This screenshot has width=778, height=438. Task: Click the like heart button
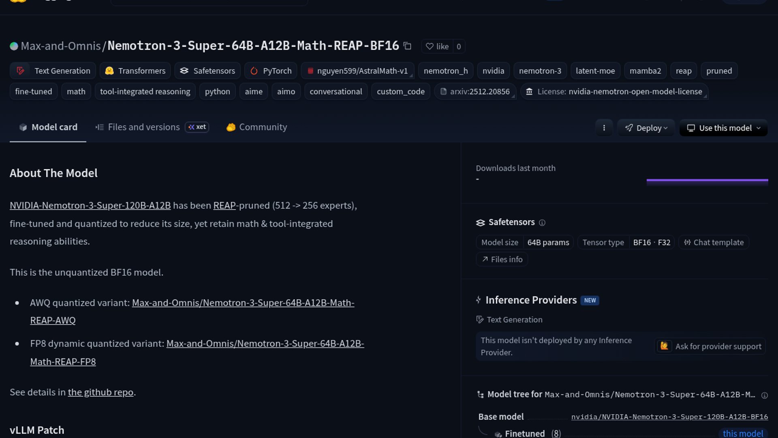point(437,46)
